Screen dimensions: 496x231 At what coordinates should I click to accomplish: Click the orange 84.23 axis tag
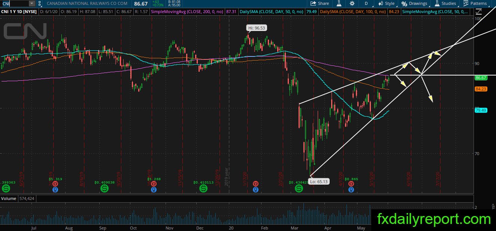pos(480,89)
